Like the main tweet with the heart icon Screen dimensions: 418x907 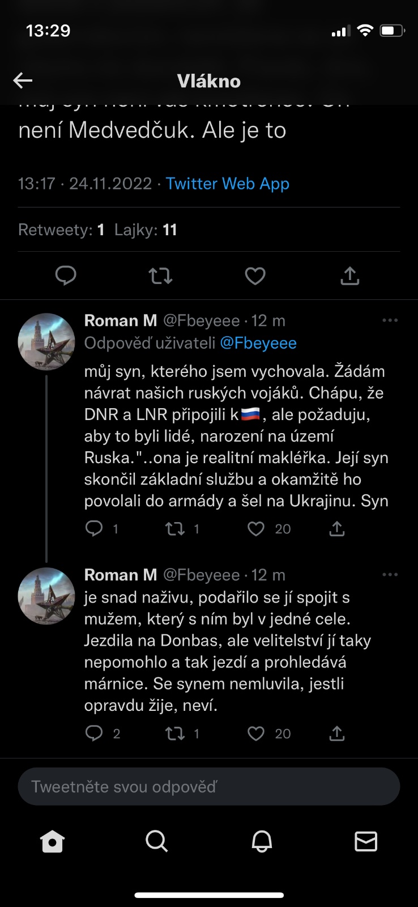pyautogui.click(x=255, y=276)
